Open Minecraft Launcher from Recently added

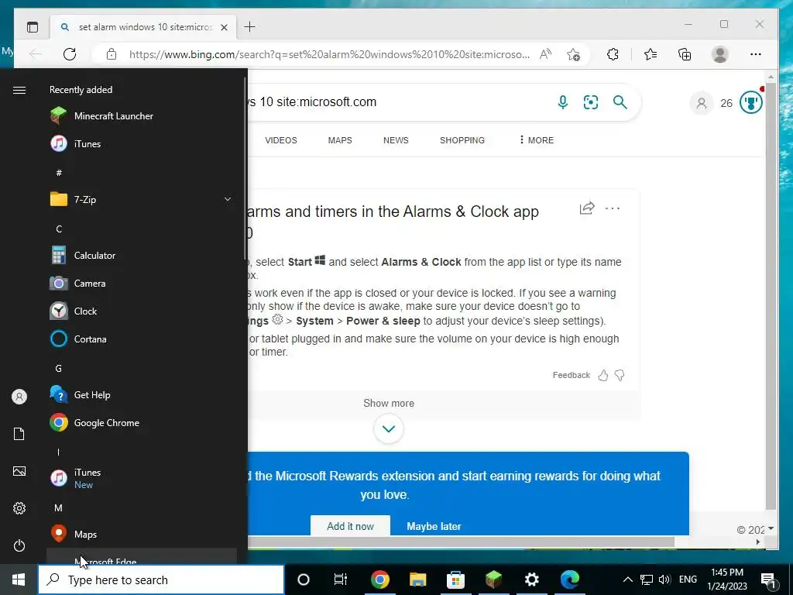pos(142,116)
